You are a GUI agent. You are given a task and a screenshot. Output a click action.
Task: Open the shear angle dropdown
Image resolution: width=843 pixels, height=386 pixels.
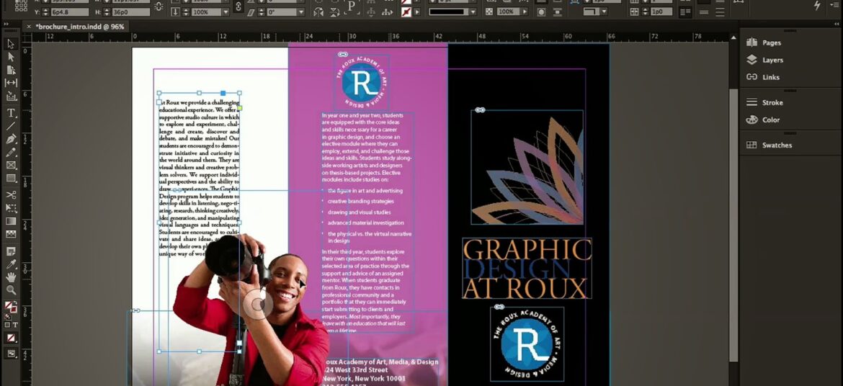[x=300, y=12]
